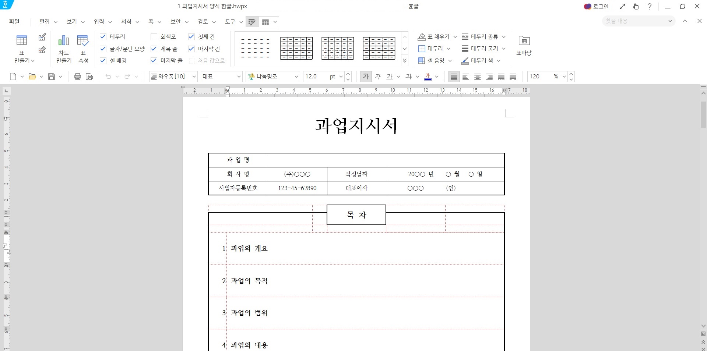
Task: Click the open folder icon
Action: pyautogui.click(x=32, y=77)
